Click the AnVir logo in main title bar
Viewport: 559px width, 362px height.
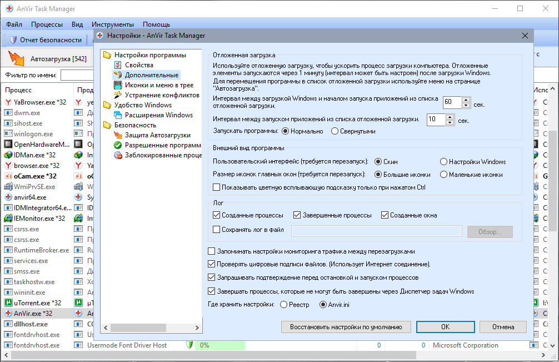(9, 8)
